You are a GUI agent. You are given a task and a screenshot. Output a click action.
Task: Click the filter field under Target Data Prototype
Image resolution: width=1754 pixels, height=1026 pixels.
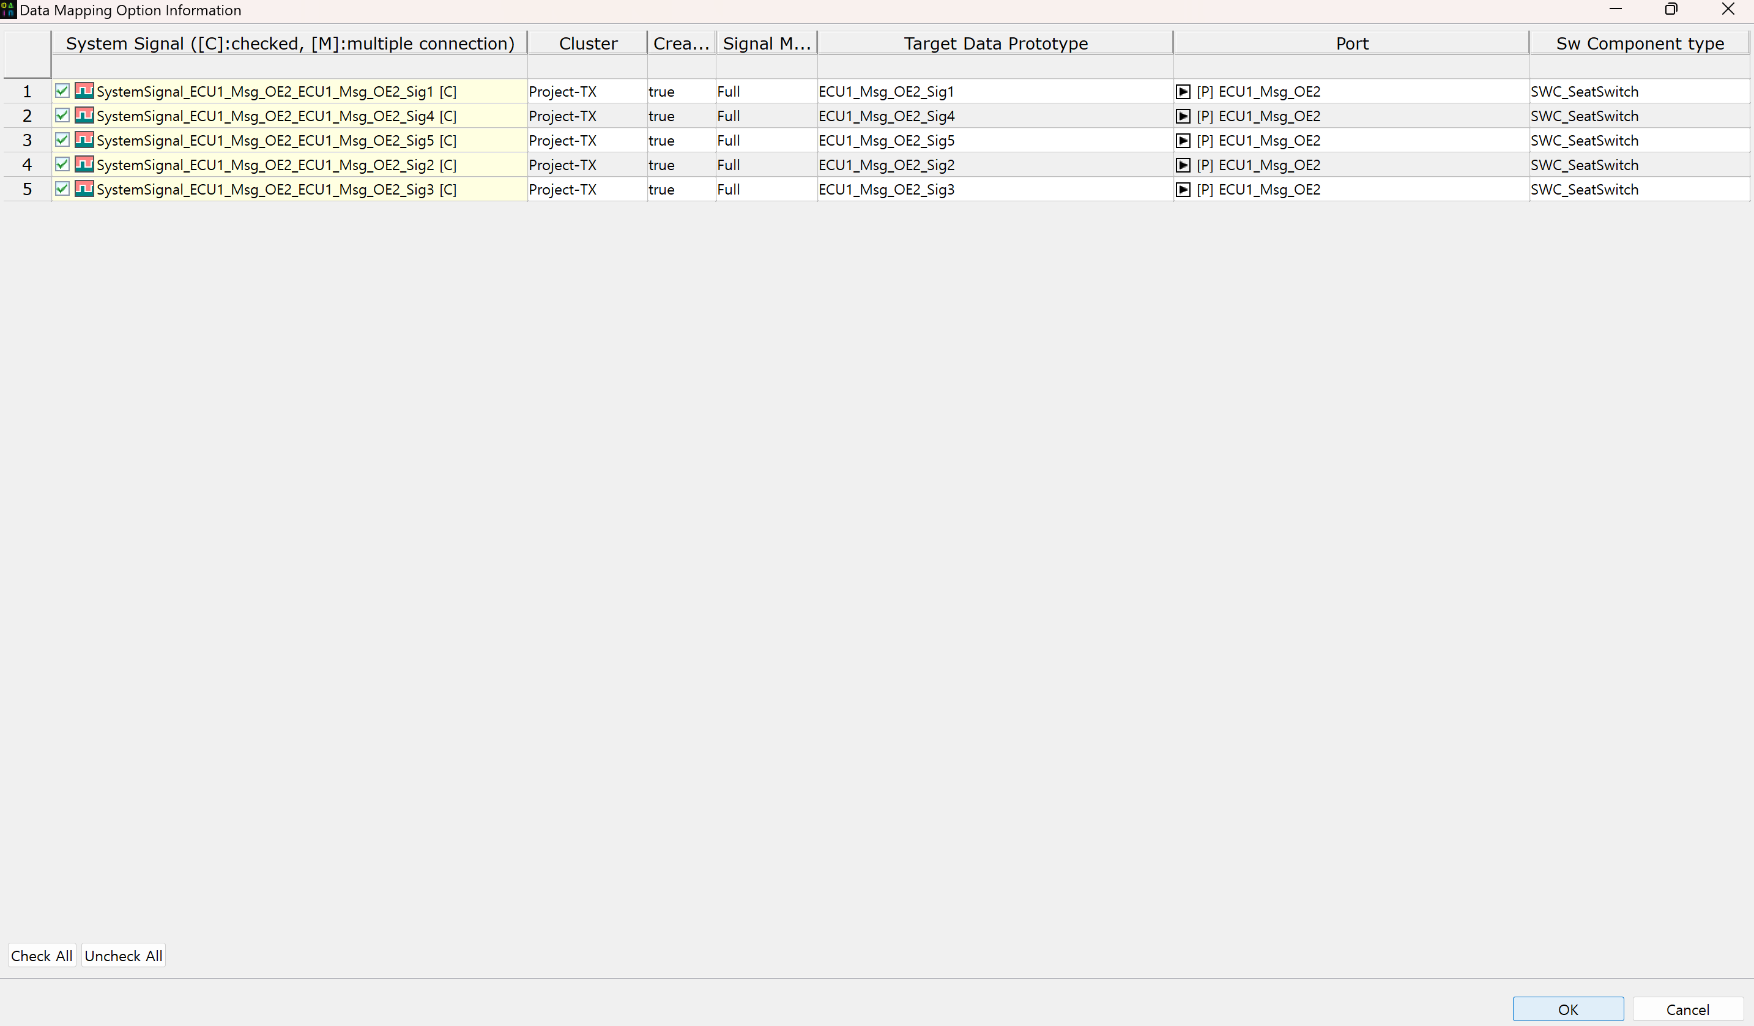pyautogui.click(x=995, y=67)
